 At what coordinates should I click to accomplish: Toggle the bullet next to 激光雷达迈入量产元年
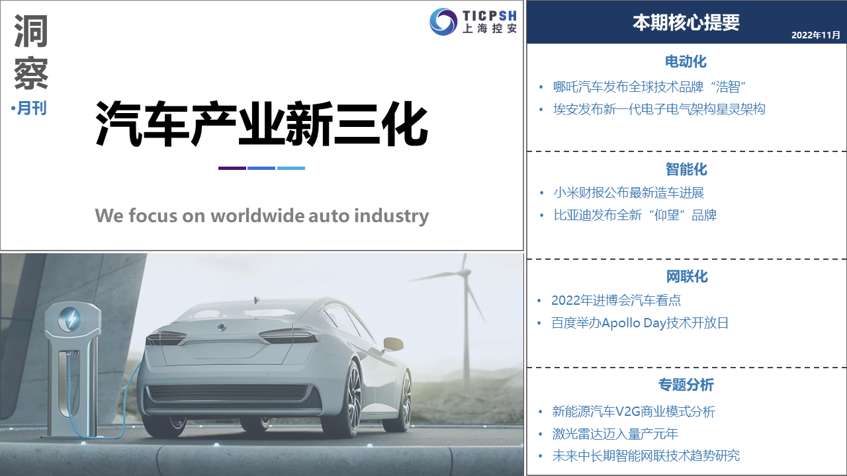[x=539, y=433]
